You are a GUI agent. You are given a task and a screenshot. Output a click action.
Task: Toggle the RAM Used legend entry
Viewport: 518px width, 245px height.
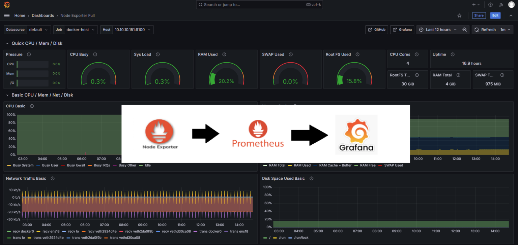pos(302,165)
